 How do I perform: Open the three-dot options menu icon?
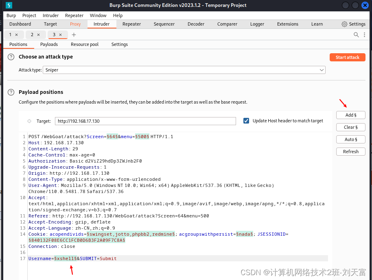(364, 35)
